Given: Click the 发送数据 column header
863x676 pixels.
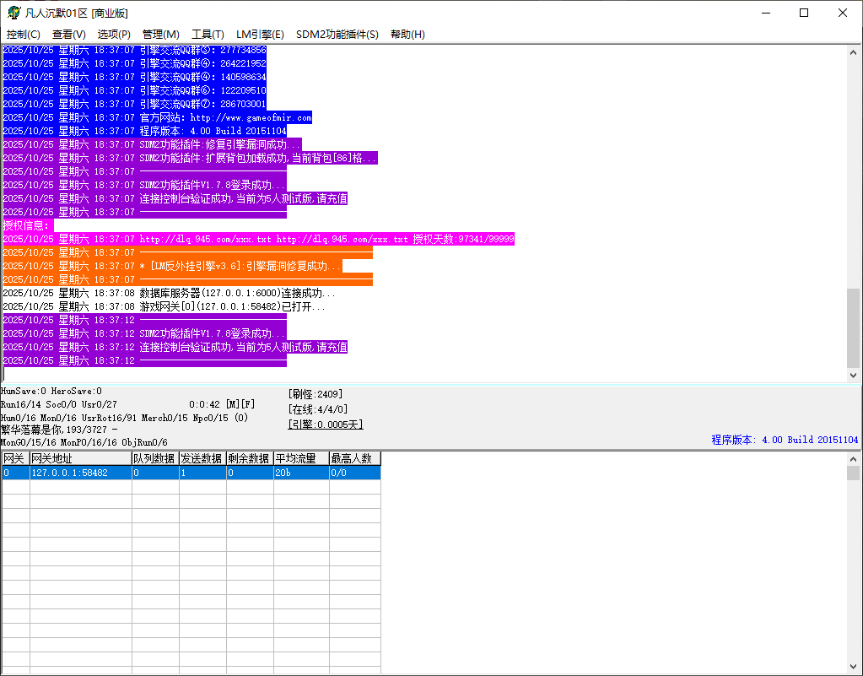Looking at the screenshot, I should coord(202,458).
